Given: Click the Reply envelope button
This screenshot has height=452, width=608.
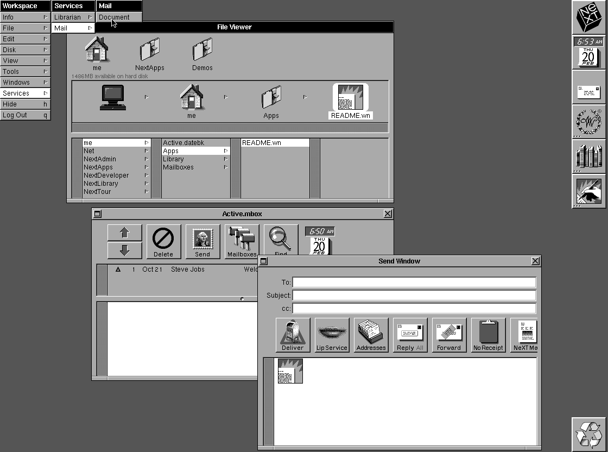Looking at the screenshot, I should [x=410, y=335].
